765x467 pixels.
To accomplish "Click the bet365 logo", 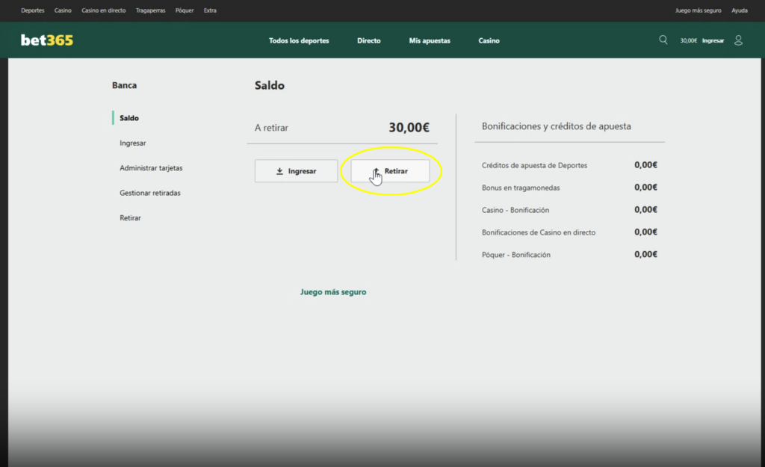I will click(x=47, y=40).
